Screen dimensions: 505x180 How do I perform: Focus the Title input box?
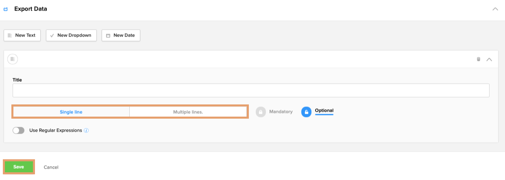[x=250, y=91]
